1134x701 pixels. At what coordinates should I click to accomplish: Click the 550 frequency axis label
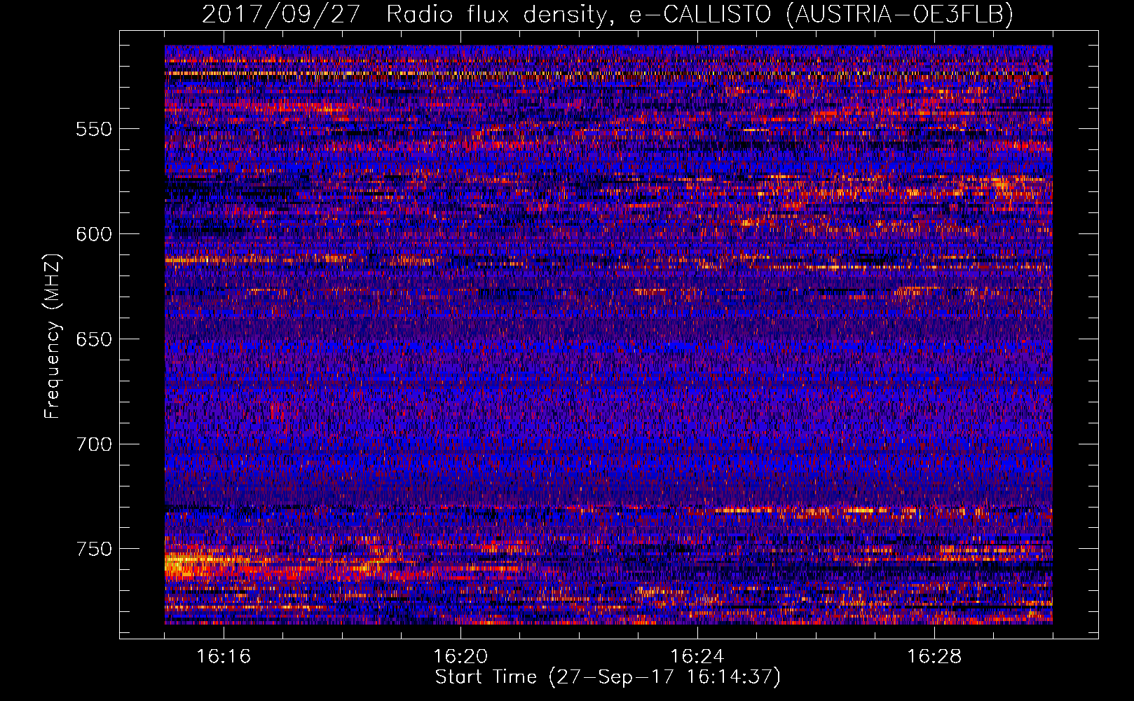point(94,129)
